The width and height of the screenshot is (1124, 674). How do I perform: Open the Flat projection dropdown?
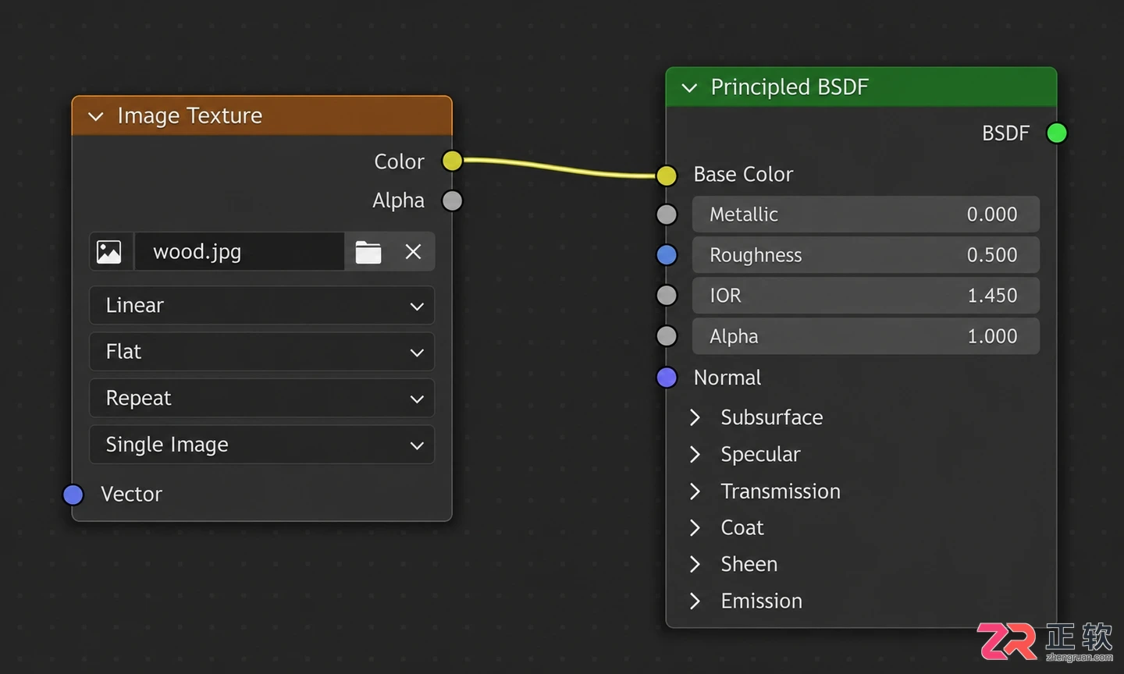261,352
